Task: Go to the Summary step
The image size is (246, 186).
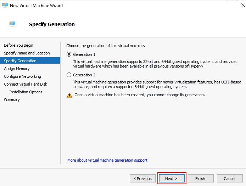Action: pos(12,100)
